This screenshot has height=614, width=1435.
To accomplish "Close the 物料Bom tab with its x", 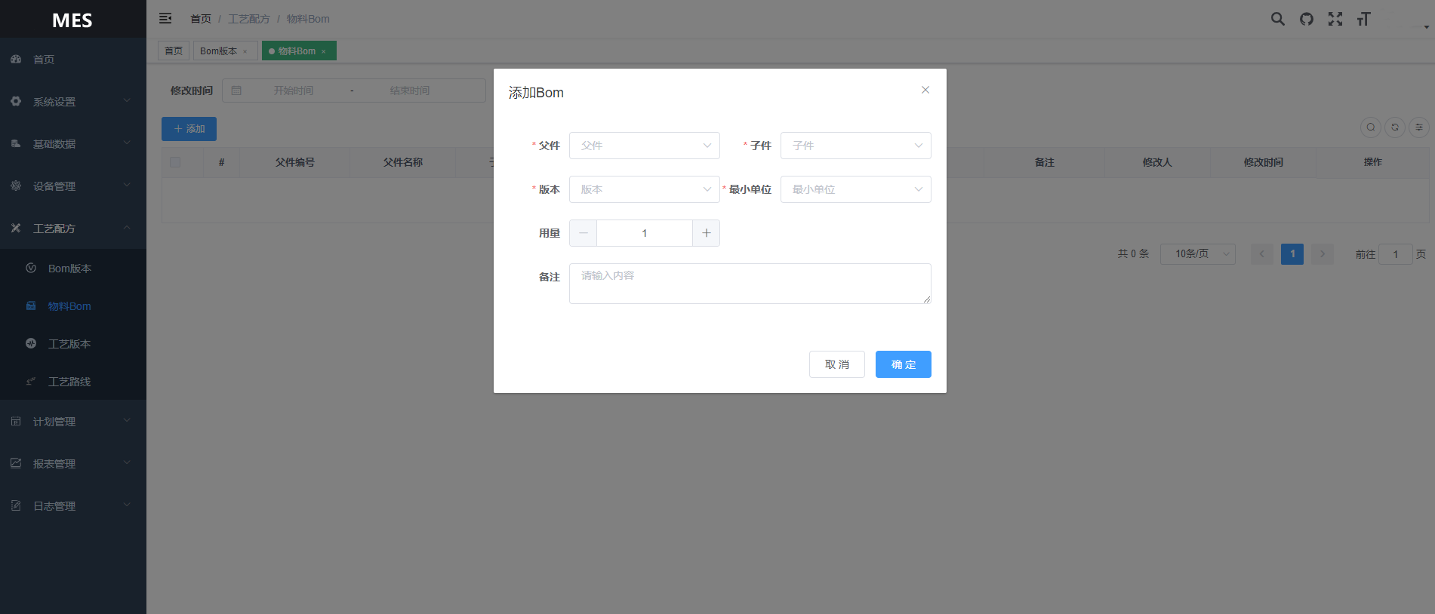I will (323, 51).
